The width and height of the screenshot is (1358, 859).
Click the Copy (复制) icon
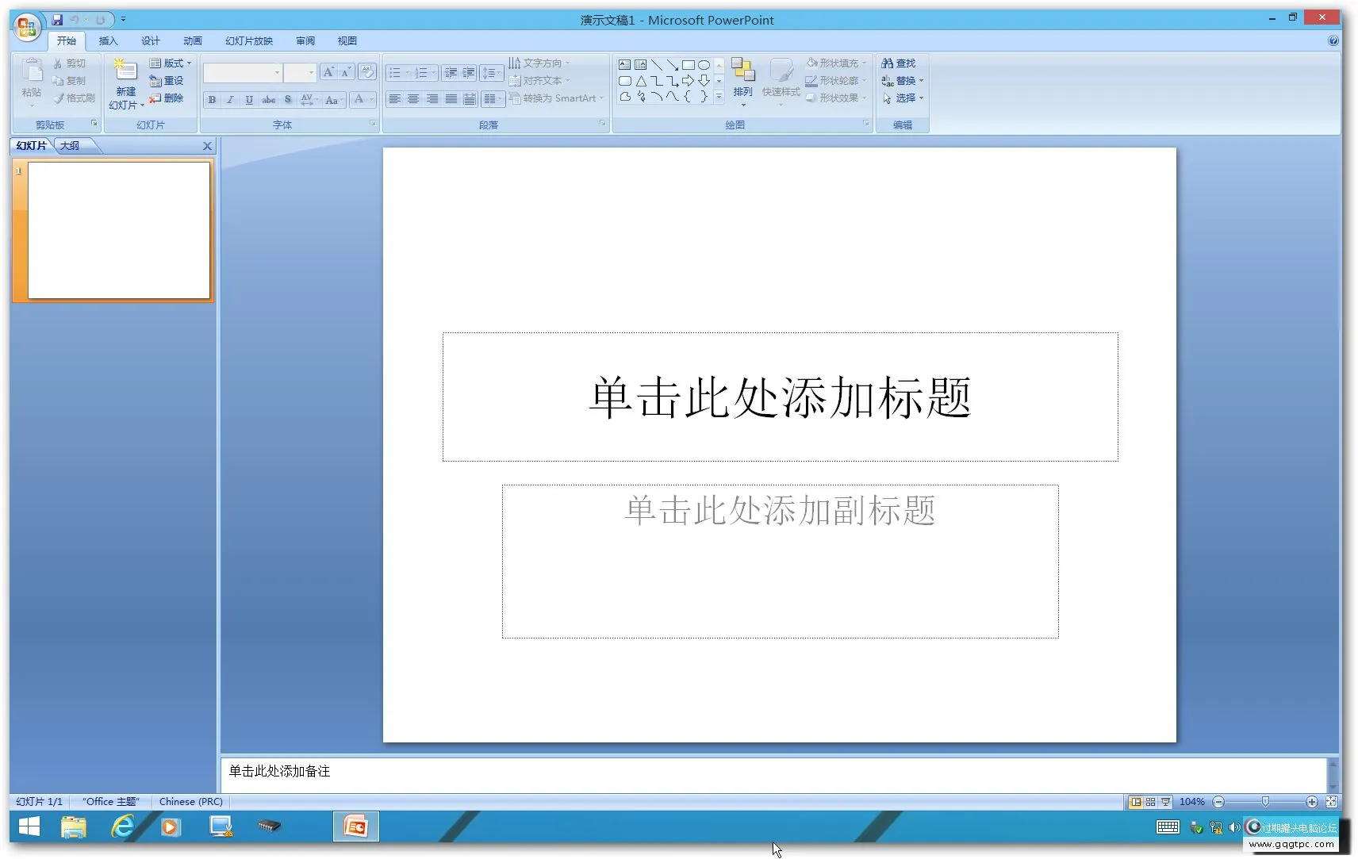click(x=73, y=80)
